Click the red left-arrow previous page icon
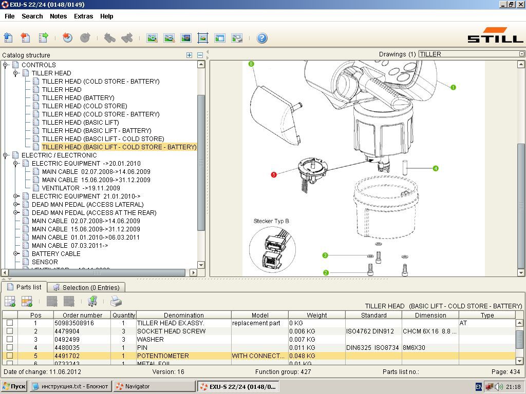The image size is (526, 394). 26,37
